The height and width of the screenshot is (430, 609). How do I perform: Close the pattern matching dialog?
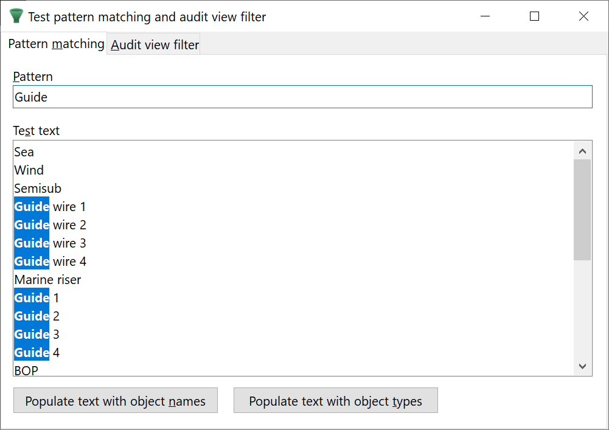[x=583, y=16]
